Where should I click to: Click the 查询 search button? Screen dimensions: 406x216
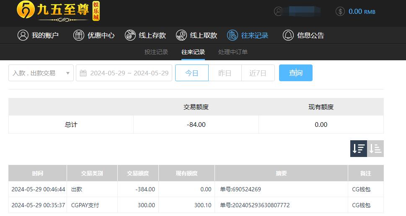[296, 73]
